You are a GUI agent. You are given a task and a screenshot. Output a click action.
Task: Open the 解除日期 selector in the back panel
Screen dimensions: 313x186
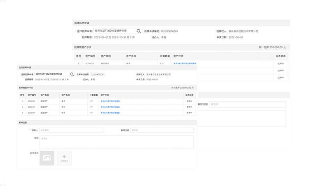tap(247, 104)
